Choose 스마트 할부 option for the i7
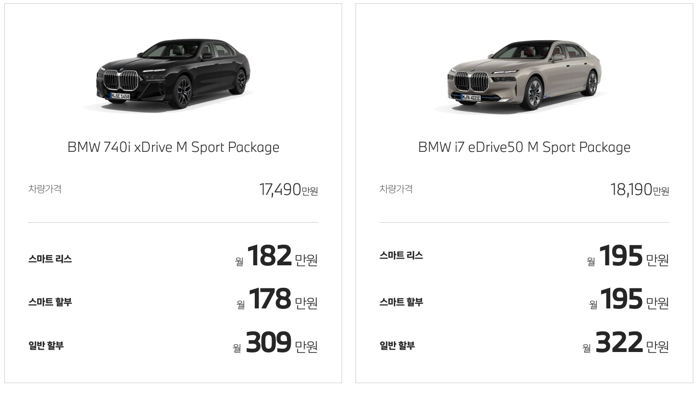Image resolution: width=700 pixels, height=420 pixels. (401, 302)
